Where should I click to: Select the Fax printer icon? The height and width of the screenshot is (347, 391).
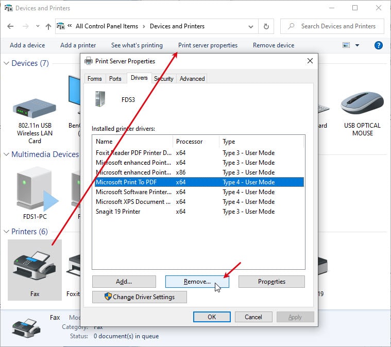point(35,270)
